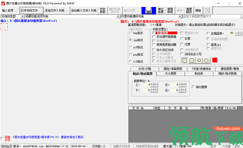Viewport: 243px width, 148px height.
Task: Switch to the 贴边条 tab
Action: click(199, 74)
